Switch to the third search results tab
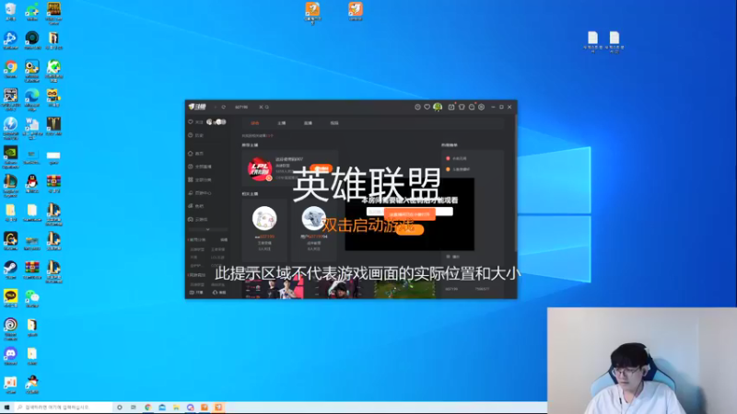 pos(308,123)
